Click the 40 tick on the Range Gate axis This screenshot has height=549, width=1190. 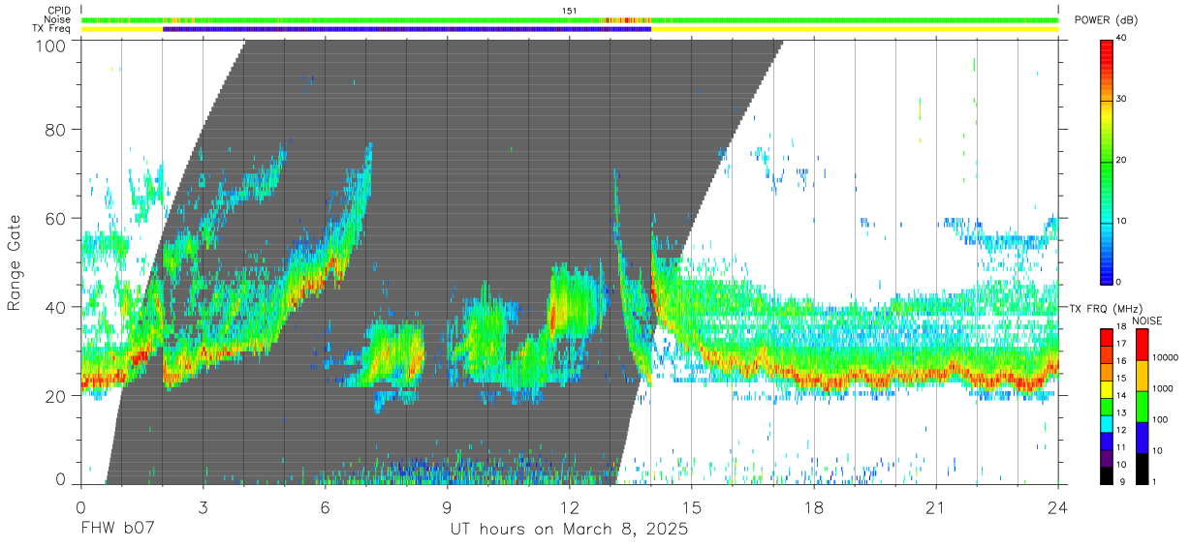pos(56,307)
